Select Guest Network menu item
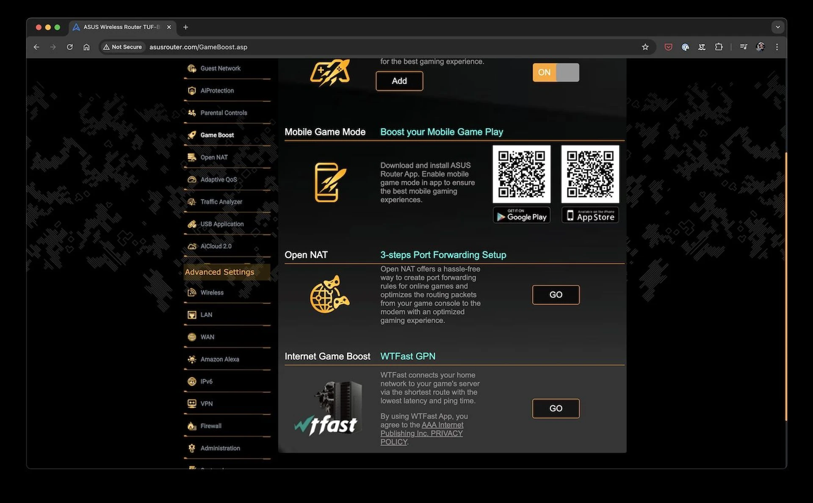This screenshot has width=813, height=503. pyautogui.click(x=227, y=69)
